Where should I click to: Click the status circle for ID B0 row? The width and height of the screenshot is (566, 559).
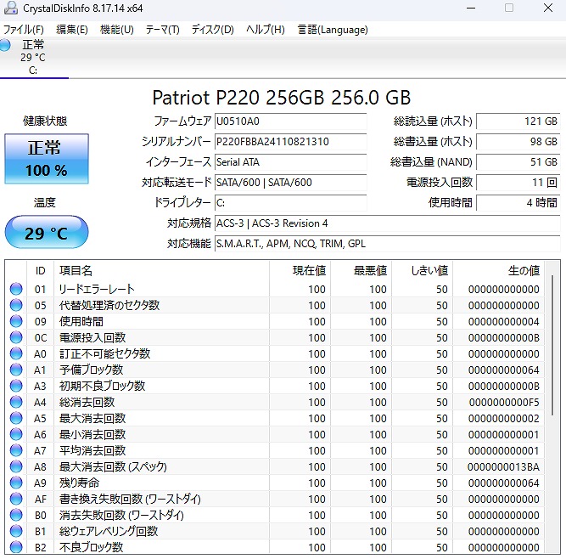coord(16,515)
